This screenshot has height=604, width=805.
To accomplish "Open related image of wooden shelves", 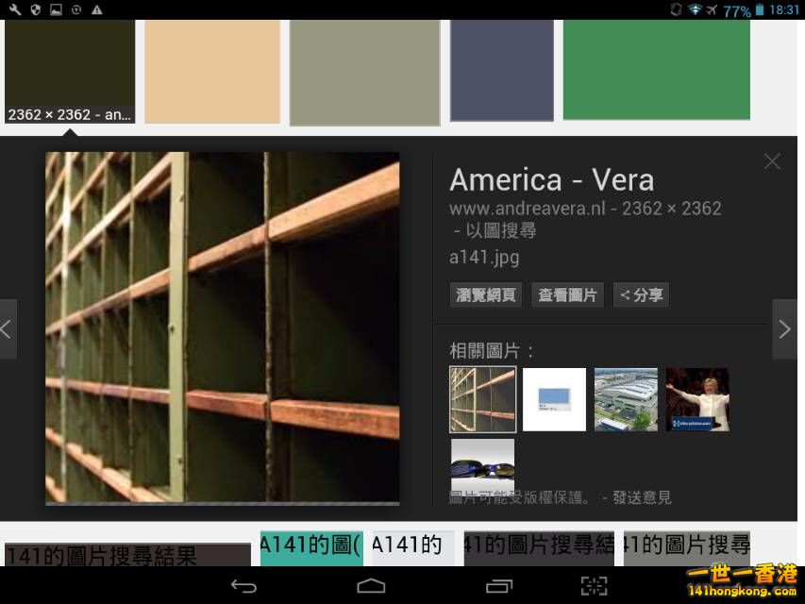I will pyautogui.click(x=482, y=399).
